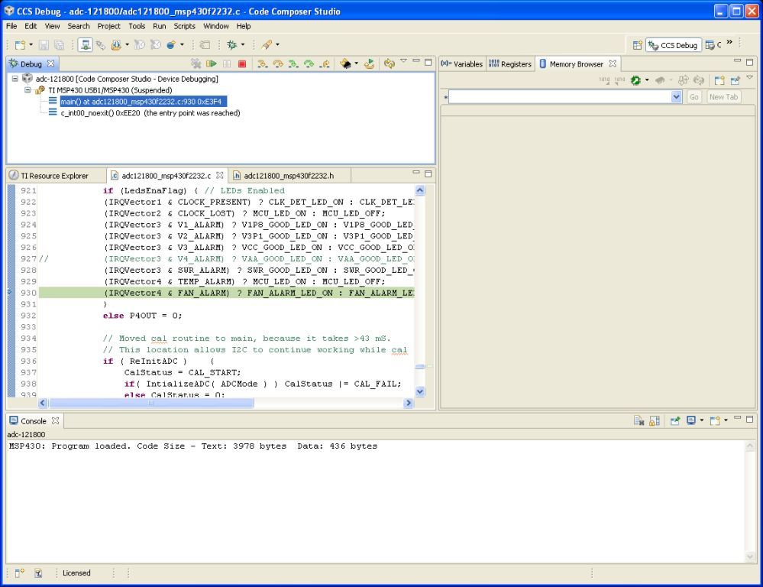Collapse the adc-121800 debug tree node

(x=15, y=79)
